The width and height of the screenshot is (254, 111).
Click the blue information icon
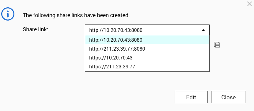click(8, 14)
